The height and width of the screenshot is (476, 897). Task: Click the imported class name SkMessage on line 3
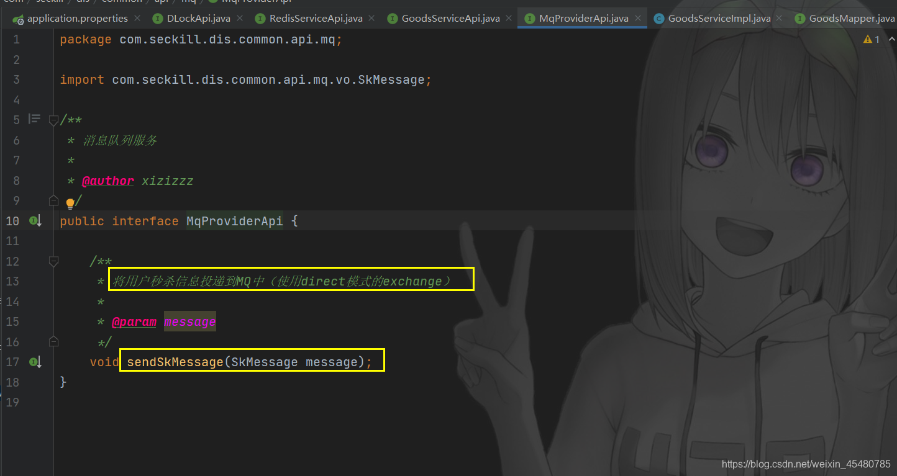391,80
